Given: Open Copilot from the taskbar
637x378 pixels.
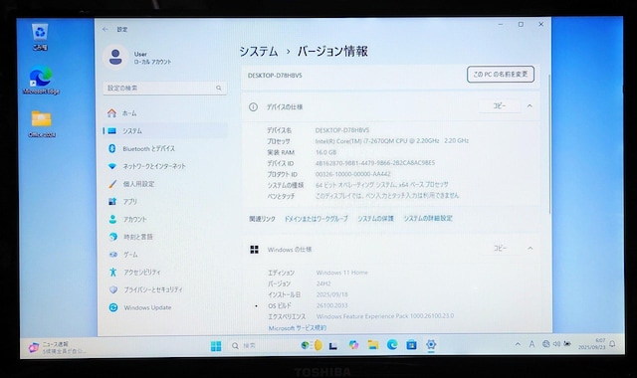Looking at the screenshot, I should [353, 345].
